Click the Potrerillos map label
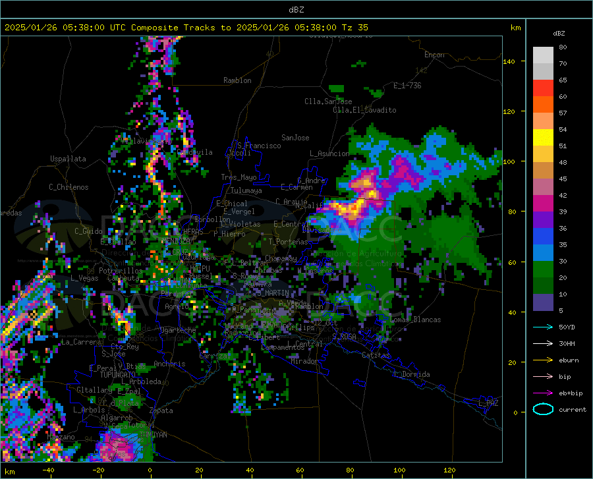Viewport: 593px width, 479px height. pyautogui.click(x=121, y=271)
